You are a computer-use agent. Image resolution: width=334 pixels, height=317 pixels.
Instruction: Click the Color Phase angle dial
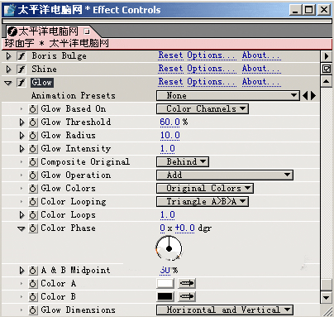169,248
